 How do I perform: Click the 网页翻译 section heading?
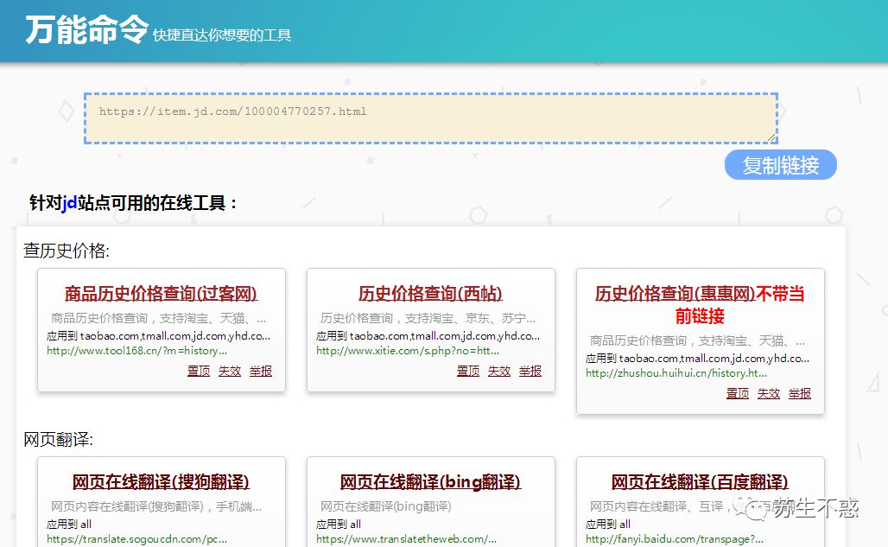(58, 439)
